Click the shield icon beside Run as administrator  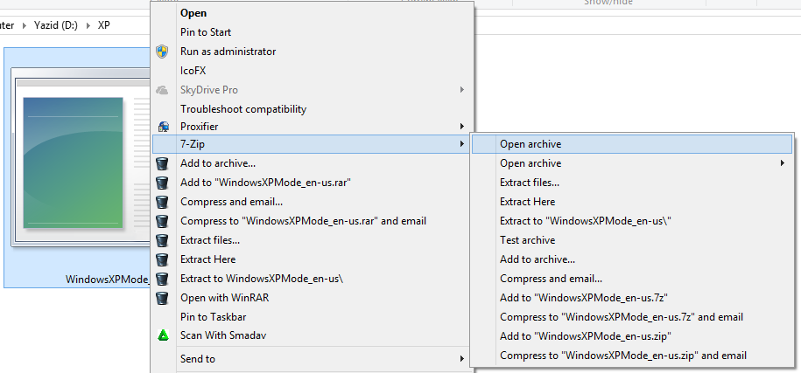coord(161,52)
